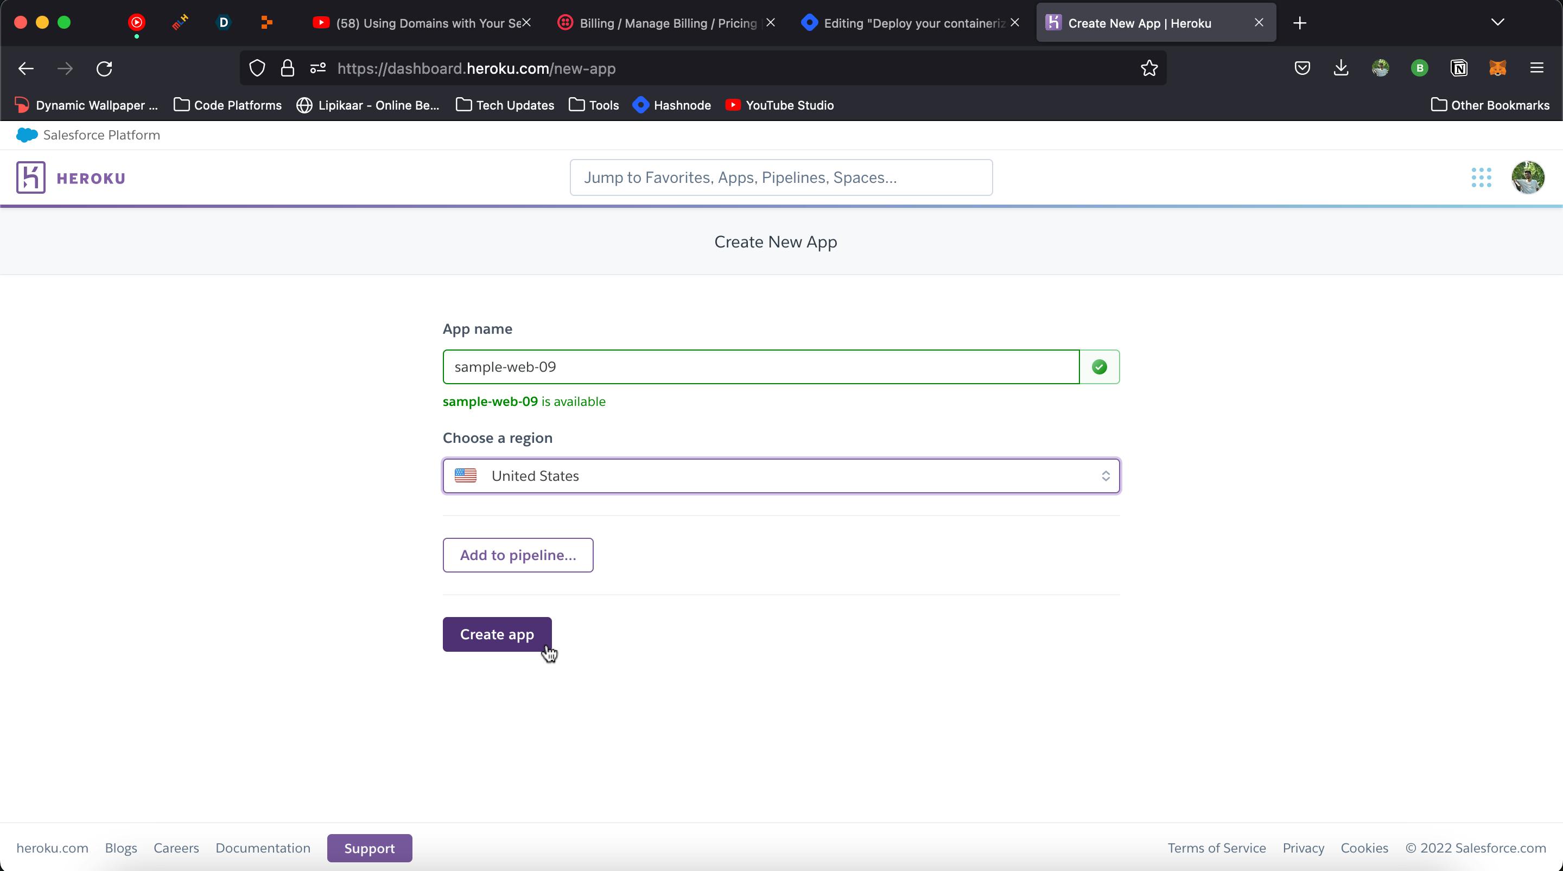Reload the current page
This screenshot has height=871, width=1563.
(x=104, y=68)
